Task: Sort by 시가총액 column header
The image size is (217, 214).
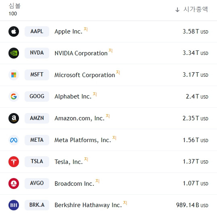Action: tap(196, 9)
